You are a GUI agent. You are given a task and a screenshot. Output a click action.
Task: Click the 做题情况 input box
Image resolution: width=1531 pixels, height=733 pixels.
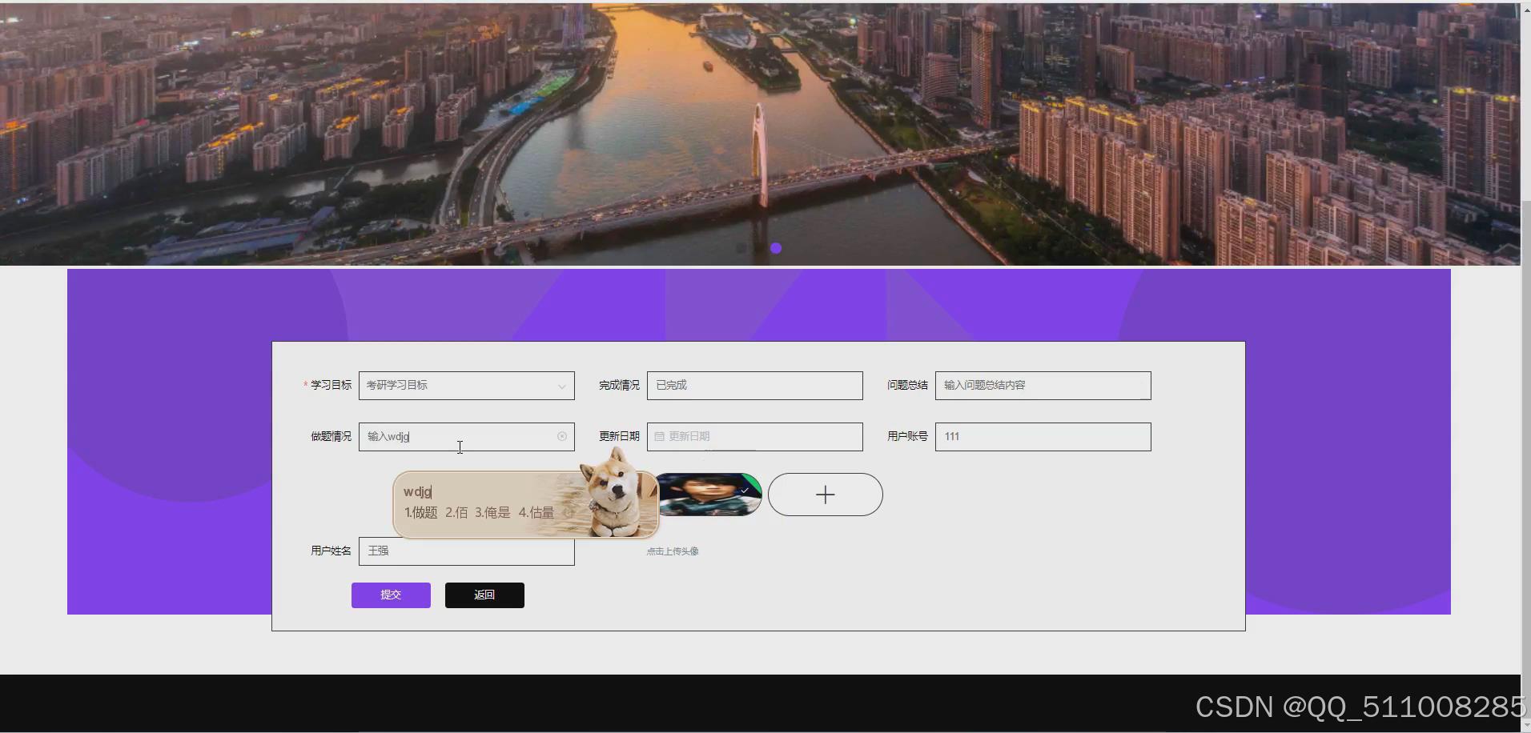(466, 437)
